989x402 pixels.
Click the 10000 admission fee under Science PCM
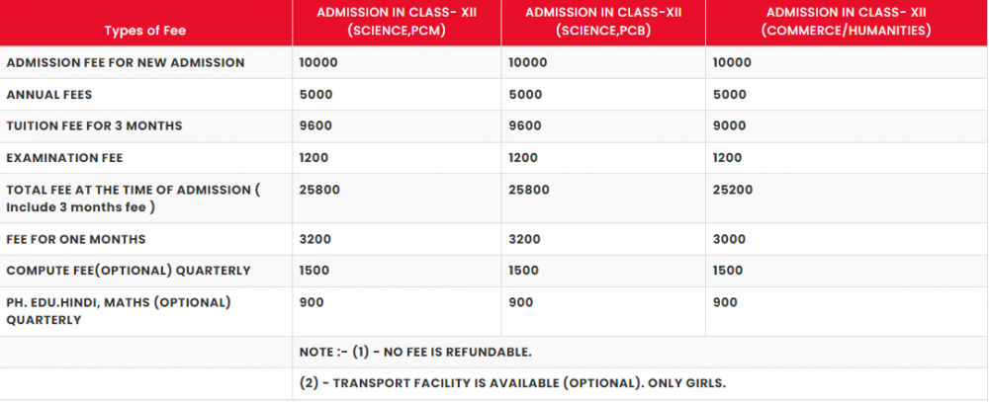[x=316, y=62]
